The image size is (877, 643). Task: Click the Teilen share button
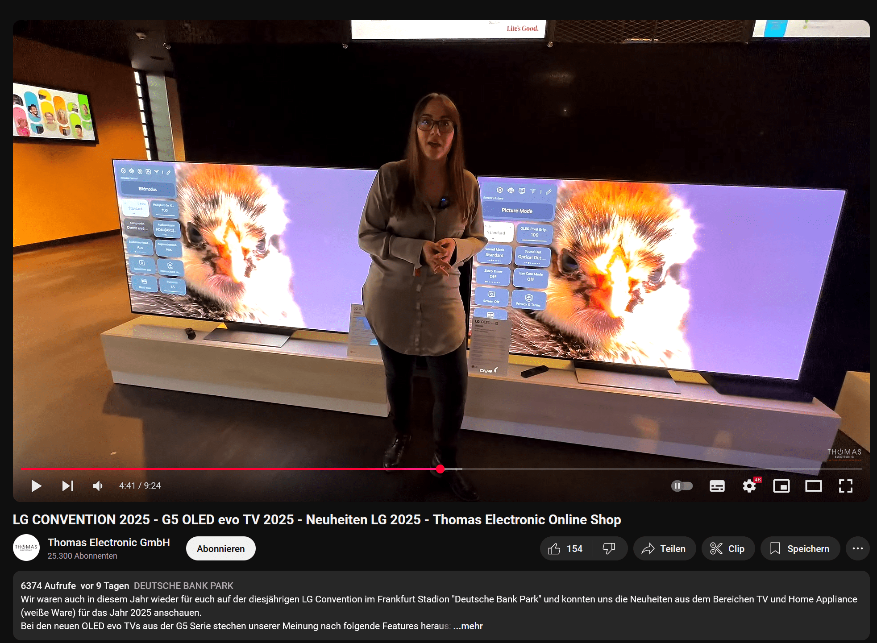coord(664,548)
